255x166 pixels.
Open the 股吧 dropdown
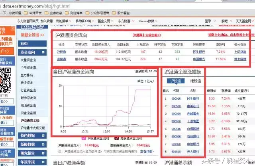click(227, 21)
